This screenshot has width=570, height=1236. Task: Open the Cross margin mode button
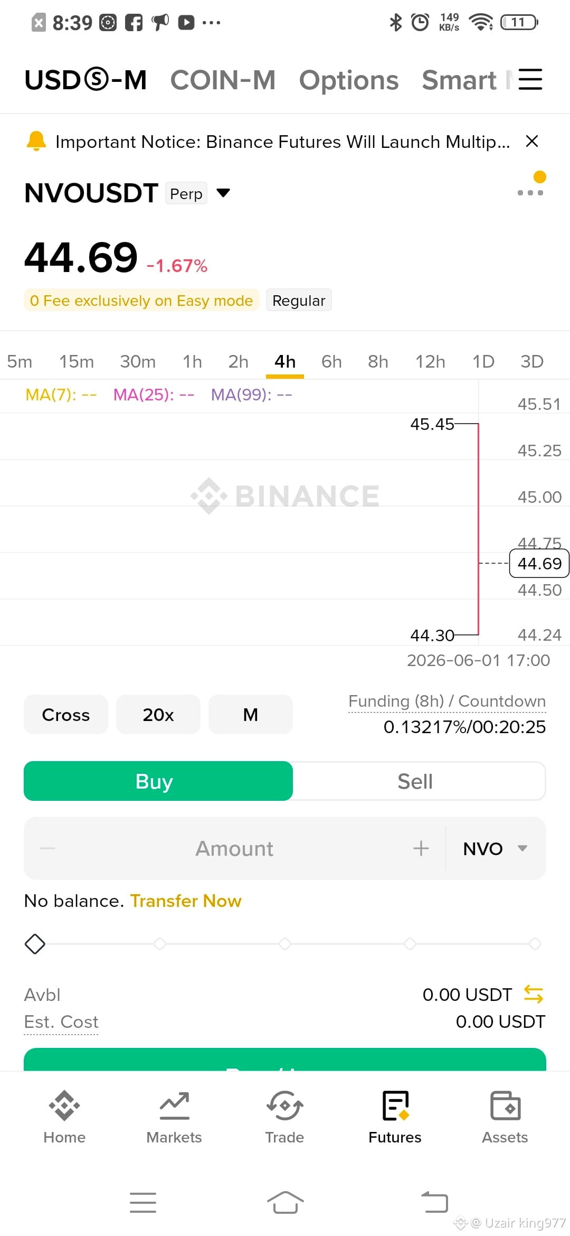(x=66, y=715)
